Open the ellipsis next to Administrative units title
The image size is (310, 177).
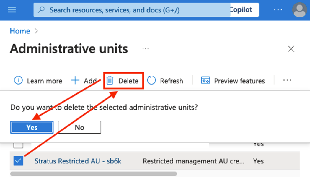click(x=145, y=49)
